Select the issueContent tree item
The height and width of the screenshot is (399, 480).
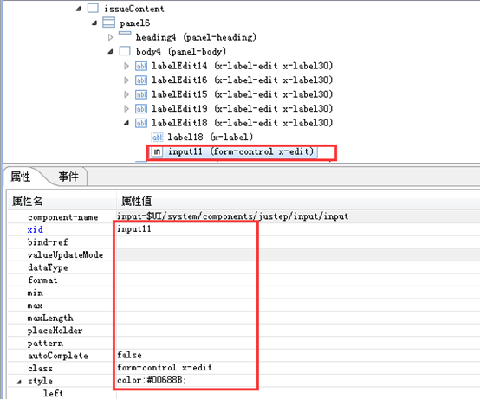point(133,9)
